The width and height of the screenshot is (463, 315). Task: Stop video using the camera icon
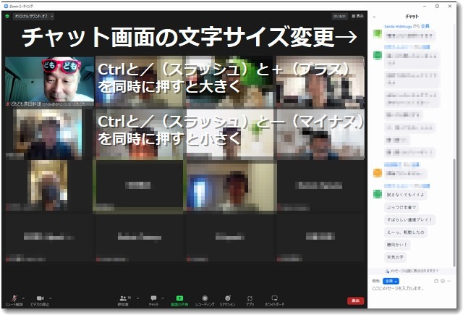40,301
